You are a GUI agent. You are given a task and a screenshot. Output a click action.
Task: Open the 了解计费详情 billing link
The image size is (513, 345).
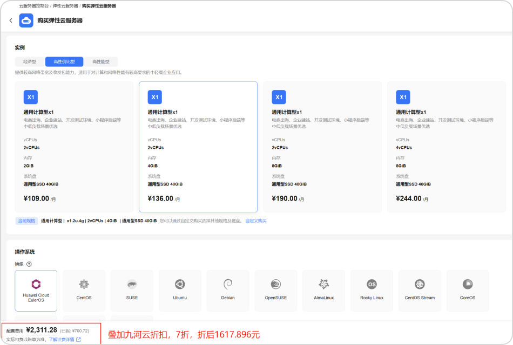[x=62, y=340]
